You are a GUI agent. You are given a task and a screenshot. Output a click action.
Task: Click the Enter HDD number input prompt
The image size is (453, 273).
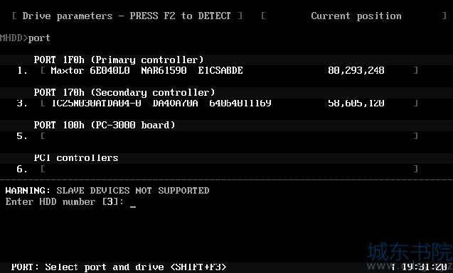(x=70, y=201)
